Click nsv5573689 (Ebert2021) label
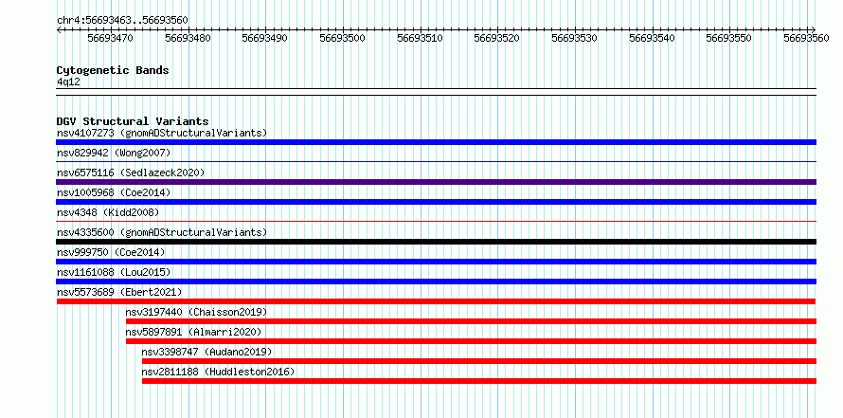Image resolution: width=843 pixels, height=418 pixels. click(119, 292)
